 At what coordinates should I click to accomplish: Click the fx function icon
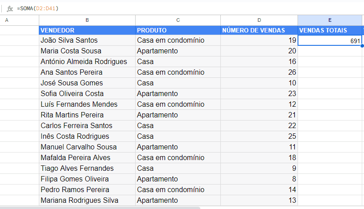[10, 8]
